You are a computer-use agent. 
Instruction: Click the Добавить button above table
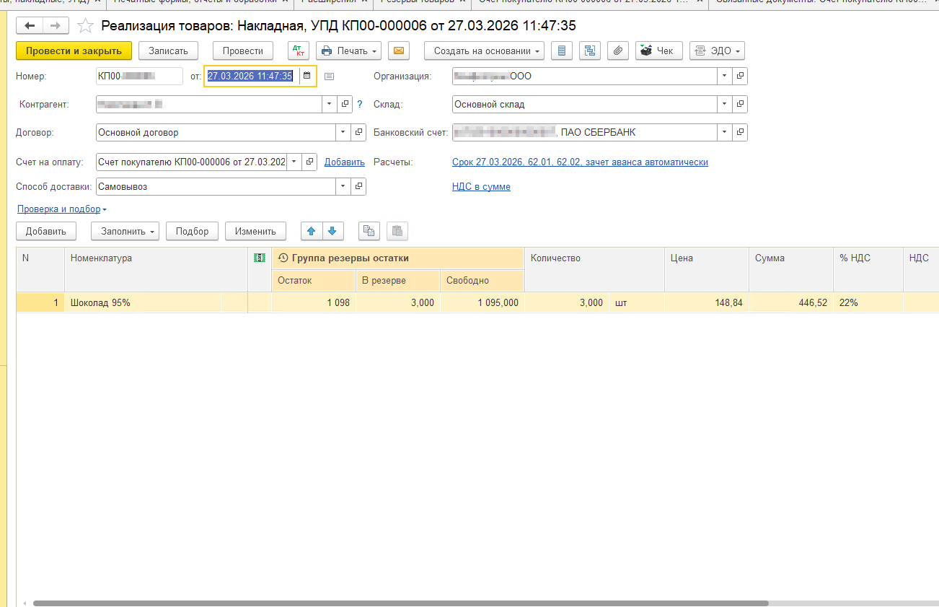pyautogui.click(x=46, y=231)
